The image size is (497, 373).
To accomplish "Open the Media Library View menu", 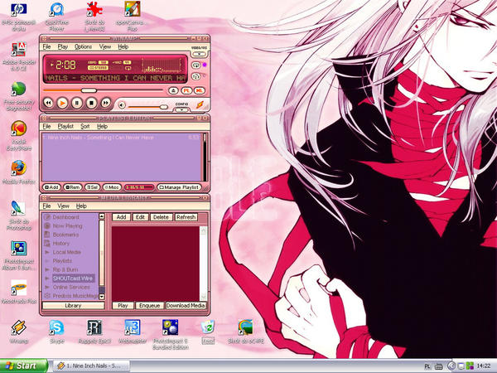I will tap(64, 206).
